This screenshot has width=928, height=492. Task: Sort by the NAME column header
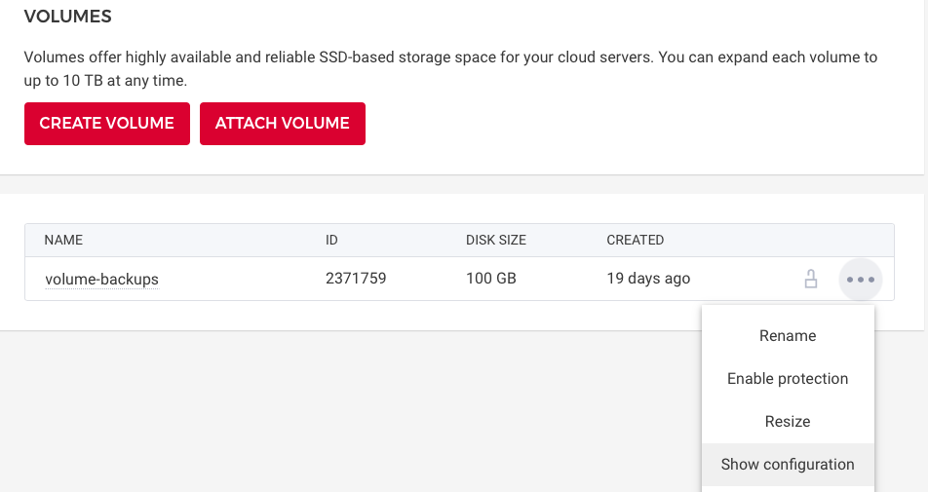click(63, 240)
